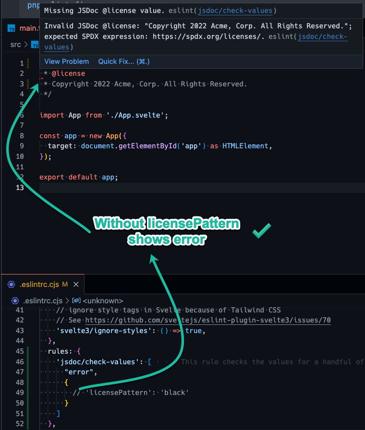Image resolution: width=365 pixels, height=430 pixels.
Task: Click symbol icon before <unknown> breadcrumb
Action: pos(76,300)
